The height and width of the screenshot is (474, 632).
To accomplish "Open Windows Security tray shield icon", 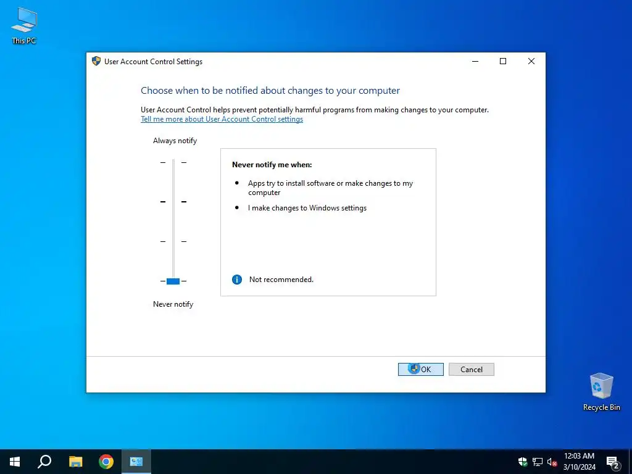I will tap(523, 462).
